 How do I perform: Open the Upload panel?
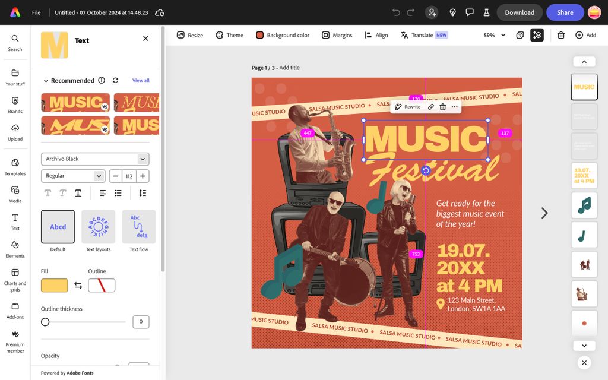[x=15, y=131]
